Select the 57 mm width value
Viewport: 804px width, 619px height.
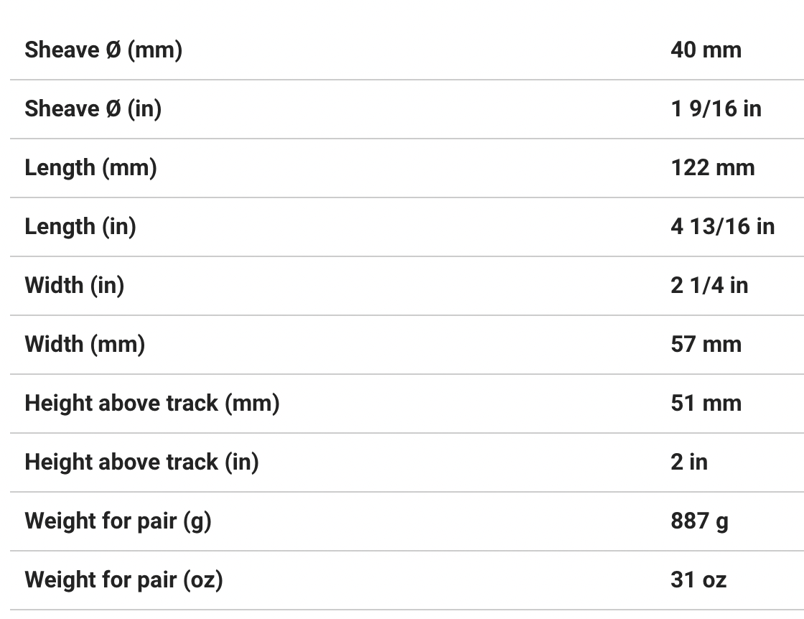706,345
